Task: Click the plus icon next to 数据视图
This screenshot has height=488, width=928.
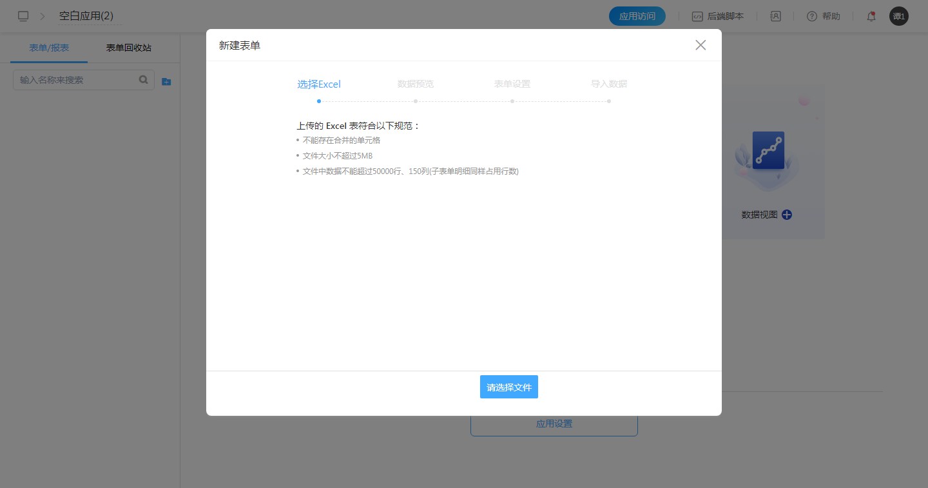Action: (x=787, y=215)
